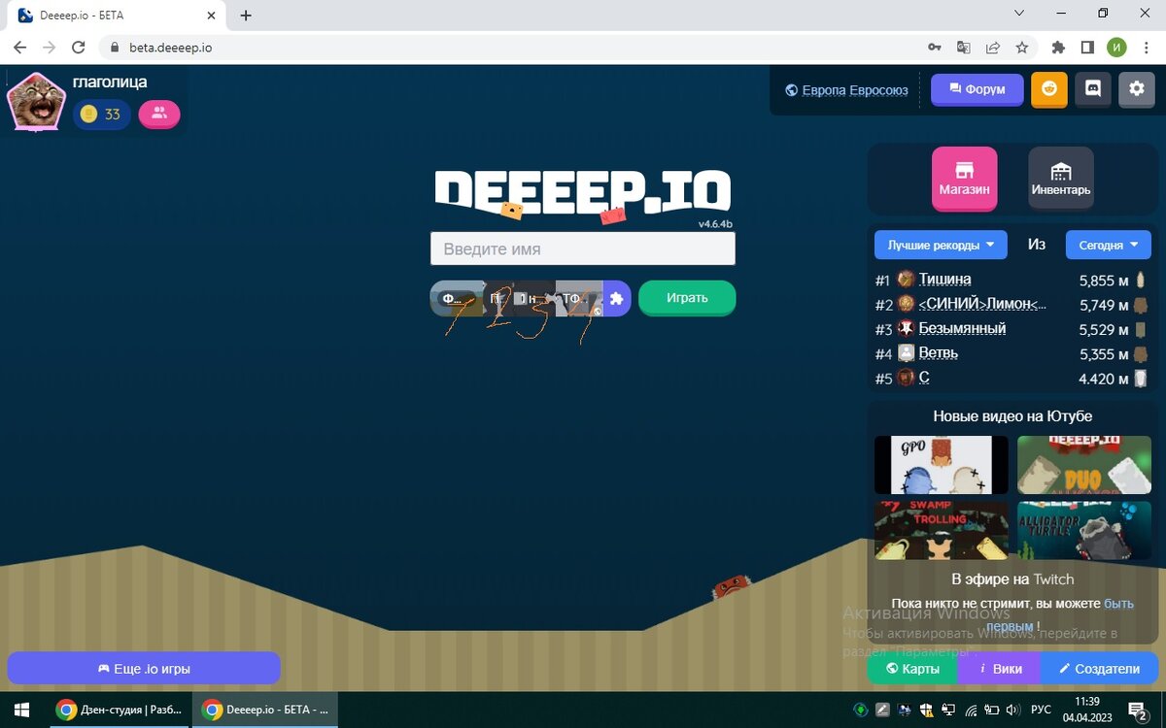Play the DUO YouTube video thumbnail

pos(1083,464)
